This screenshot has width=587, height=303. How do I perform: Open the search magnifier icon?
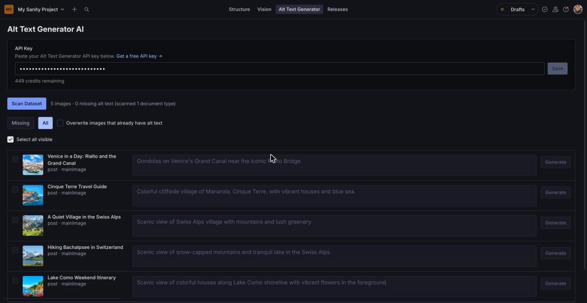tap(87, 9)
